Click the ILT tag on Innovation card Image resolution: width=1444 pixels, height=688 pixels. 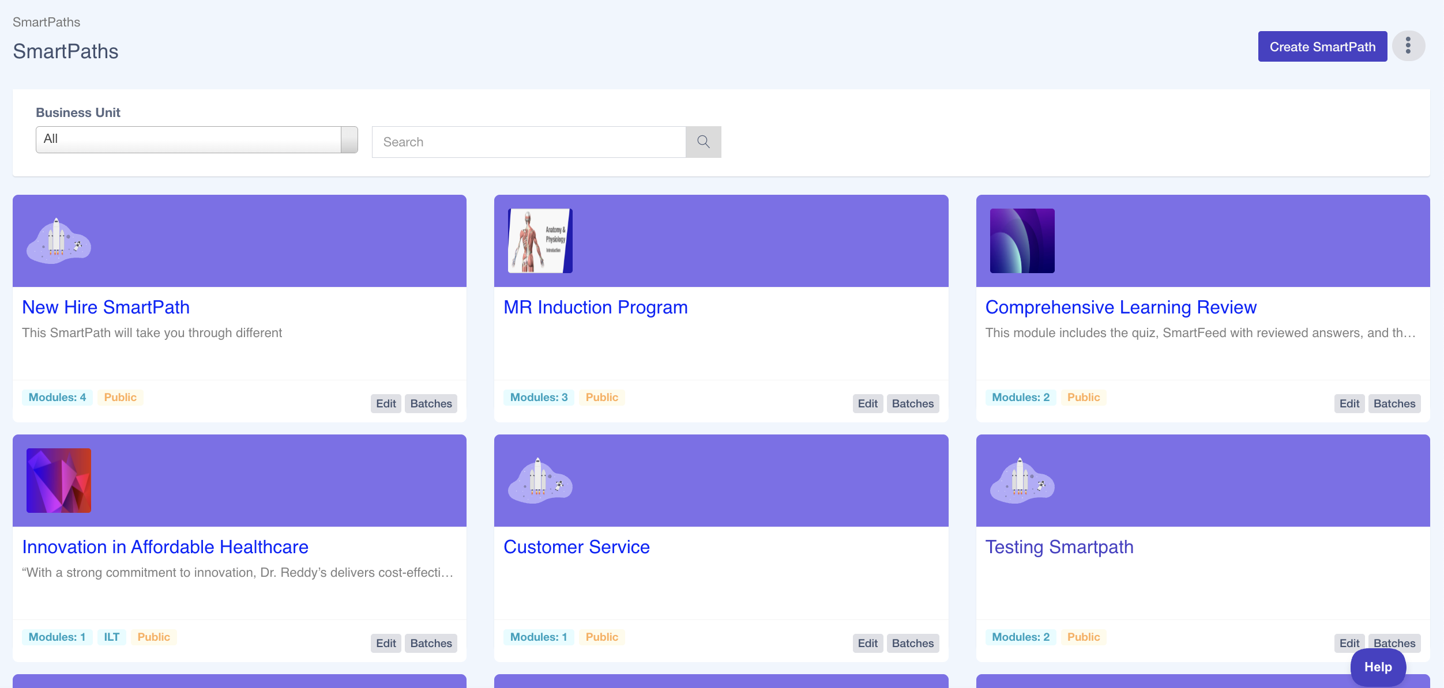pyautogui.click(x=111, y=637)
